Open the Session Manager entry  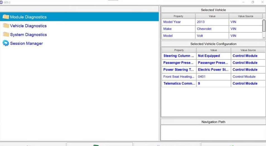(79, 43)
